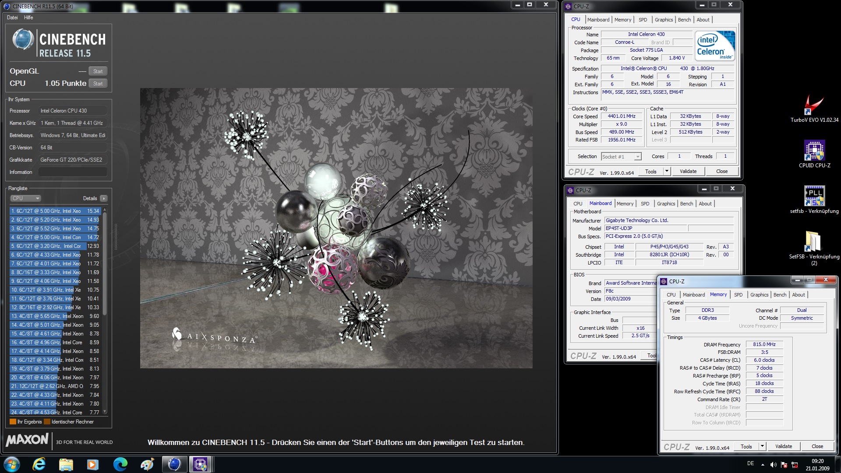
Task: Open the Datei menu in Cinebench
Action: pos(12,18)
